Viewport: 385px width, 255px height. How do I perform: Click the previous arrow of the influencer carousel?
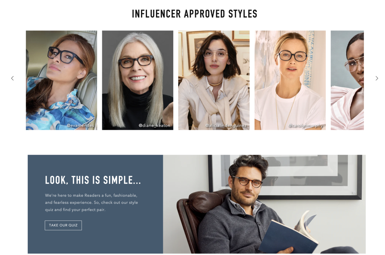(12, 78)
